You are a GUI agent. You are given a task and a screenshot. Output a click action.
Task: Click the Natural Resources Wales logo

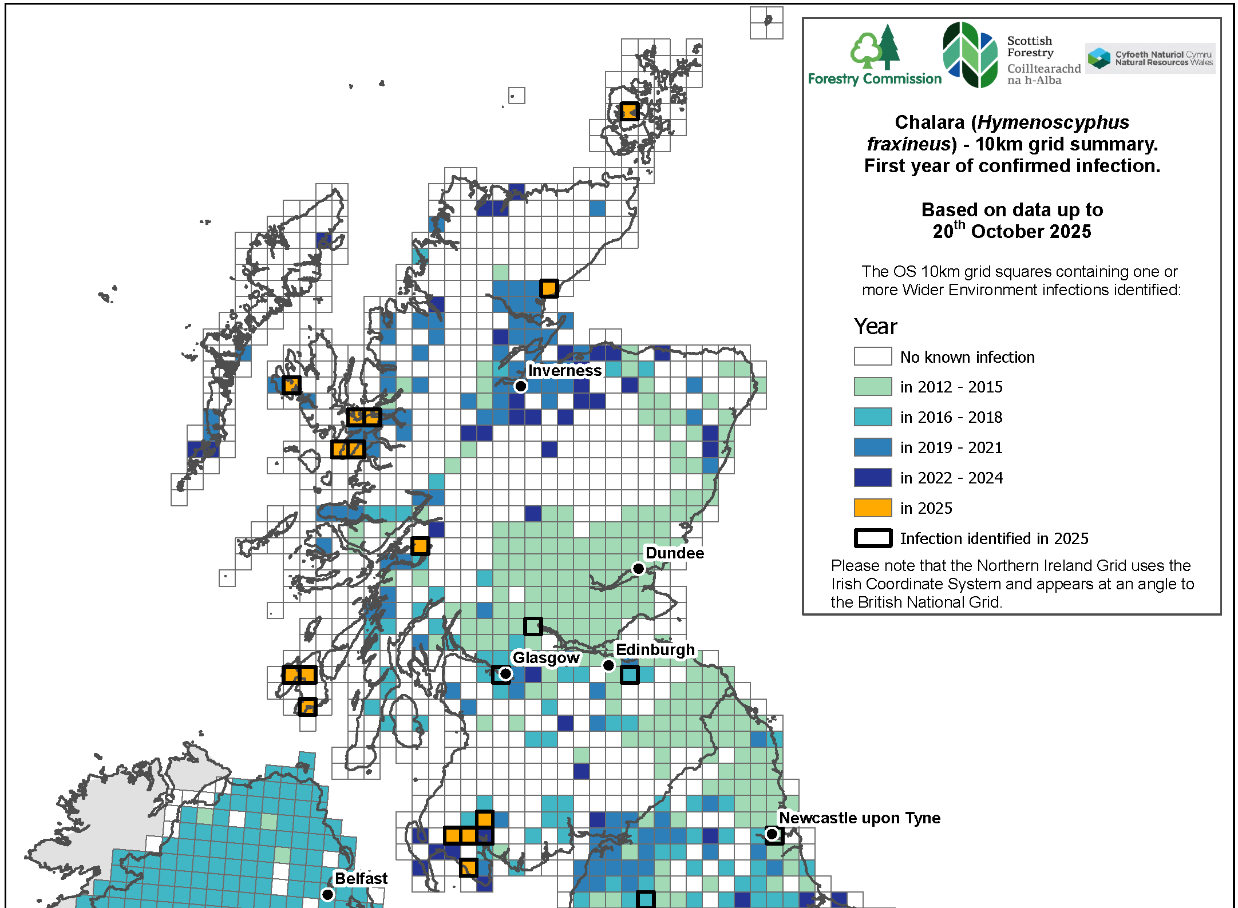coord(1152,58)
